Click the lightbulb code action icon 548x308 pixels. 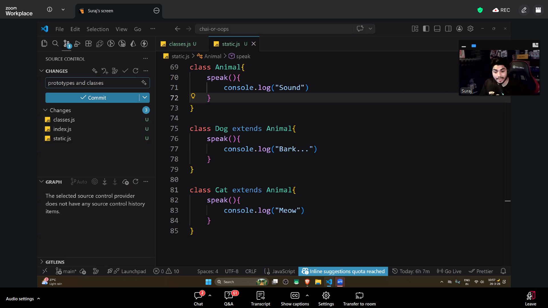(193, 96)
